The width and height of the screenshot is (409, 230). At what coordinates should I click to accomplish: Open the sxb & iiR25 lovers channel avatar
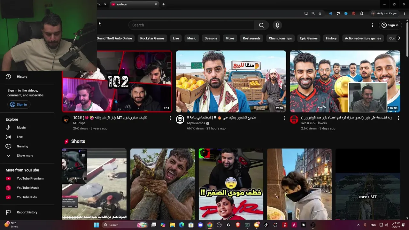tap(294, 120)
